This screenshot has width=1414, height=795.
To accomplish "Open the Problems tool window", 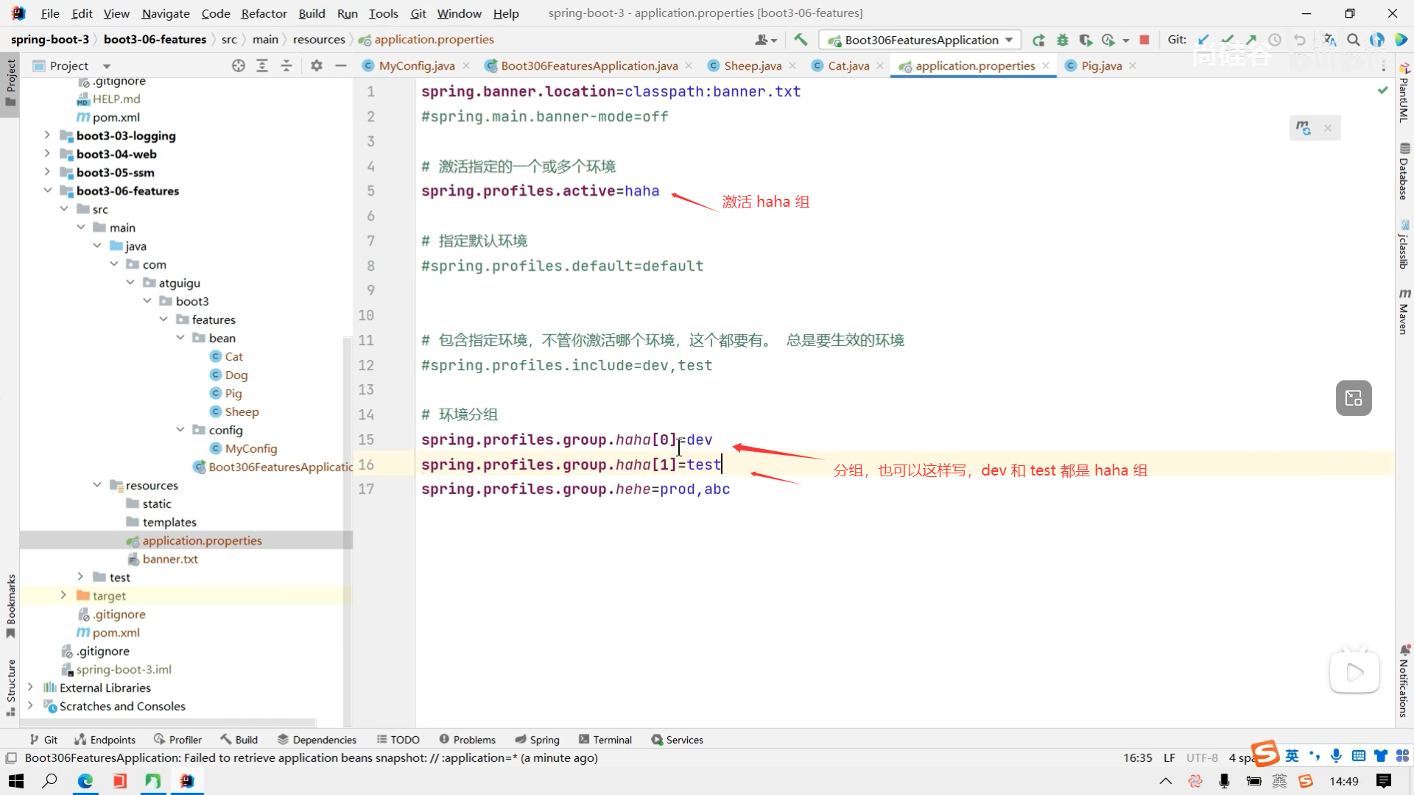I will point(467,740).
